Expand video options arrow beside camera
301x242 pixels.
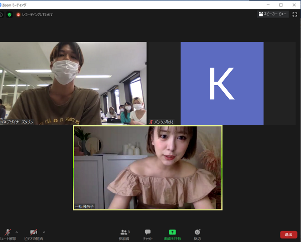click(x=44, y=232)
